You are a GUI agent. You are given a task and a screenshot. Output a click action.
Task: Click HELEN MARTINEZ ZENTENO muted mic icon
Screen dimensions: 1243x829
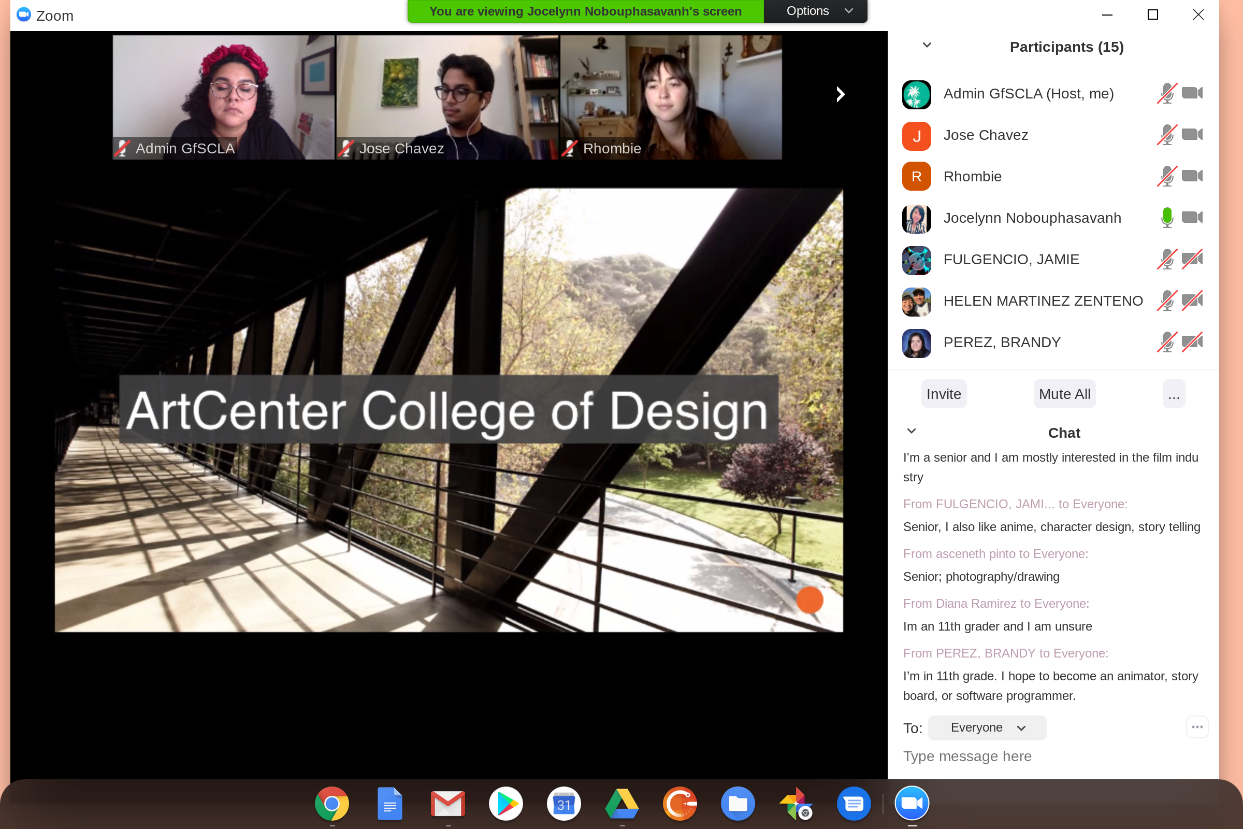[x=1167, y=301]
